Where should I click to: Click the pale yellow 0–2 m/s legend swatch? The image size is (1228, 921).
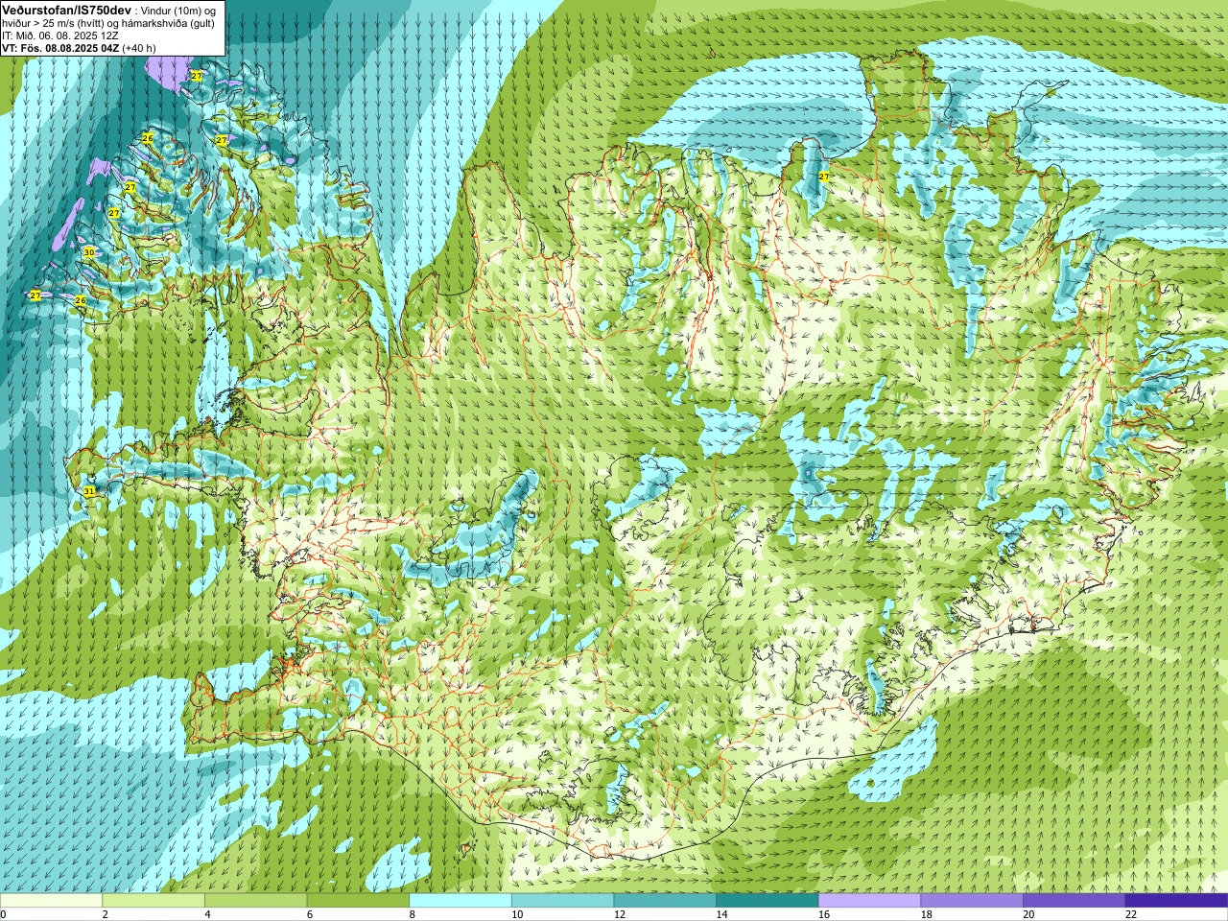pyautogui.click(x=51, y=901)
